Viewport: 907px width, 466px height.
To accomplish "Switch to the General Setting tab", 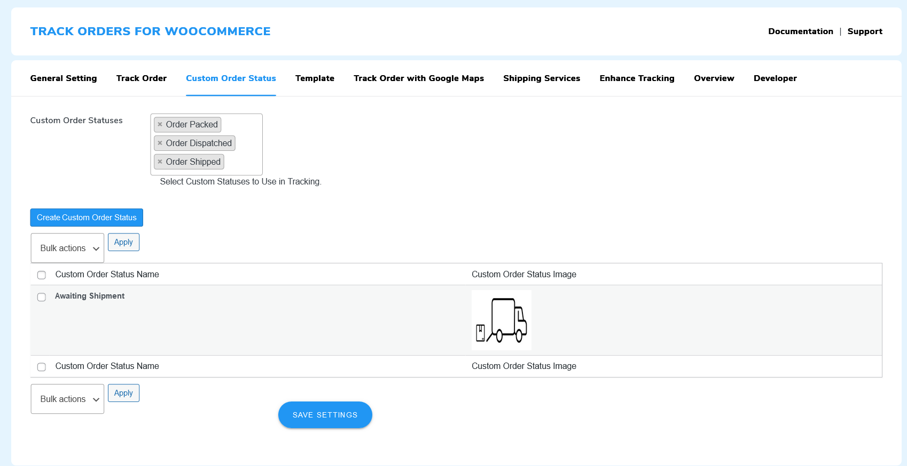I will [x=64, y=78].
